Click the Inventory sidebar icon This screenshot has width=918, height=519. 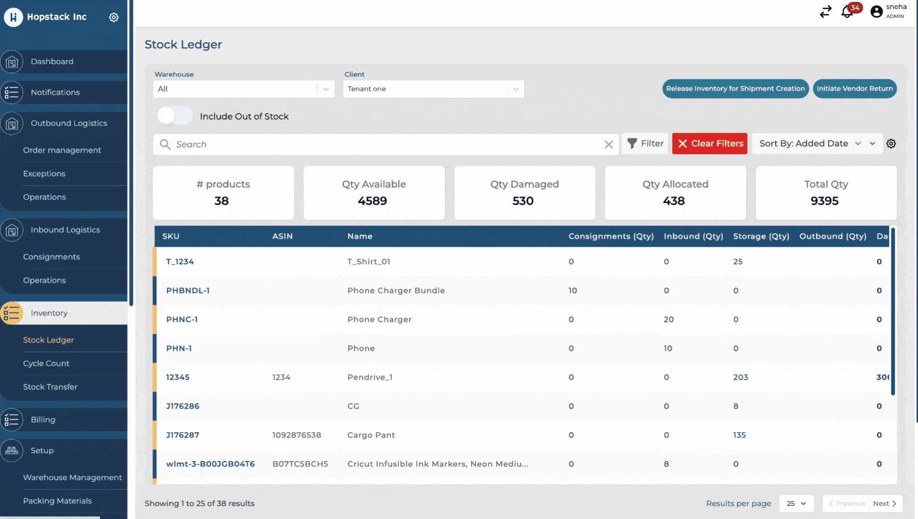(12, 313)
